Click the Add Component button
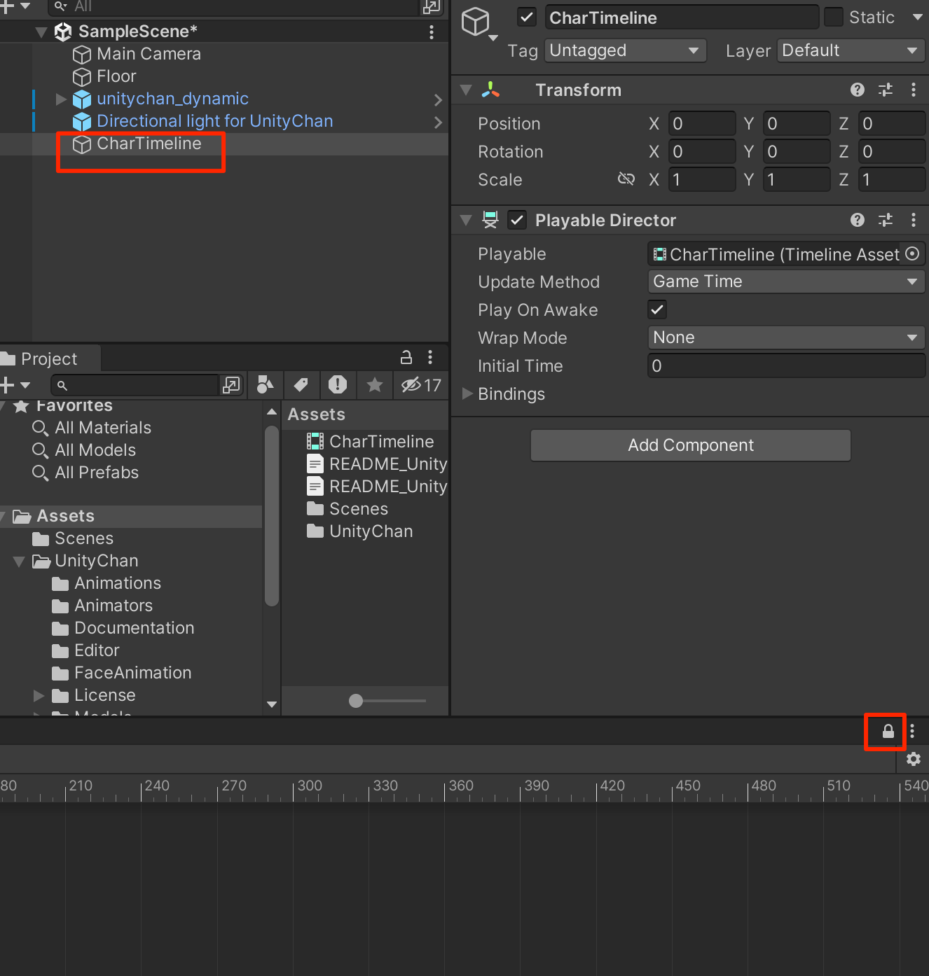Screen dimensions: 929x976 [690, 445]
